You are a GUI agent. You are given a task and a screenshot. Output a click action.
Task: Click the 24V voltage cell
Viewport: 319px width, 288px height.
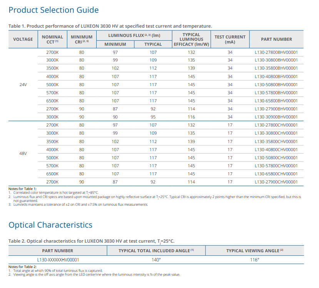(23, 85)
